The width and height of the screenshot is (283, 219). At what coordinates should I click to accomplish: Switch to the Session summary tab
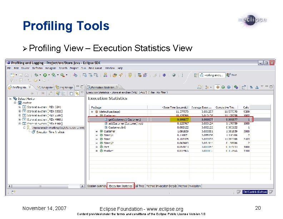point(97,186)
